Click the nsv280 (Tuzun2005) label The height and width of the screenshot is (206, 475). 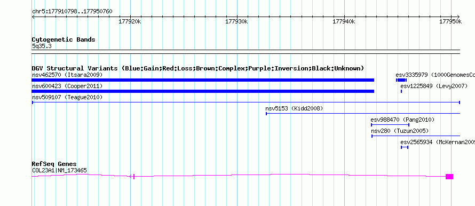400,131
